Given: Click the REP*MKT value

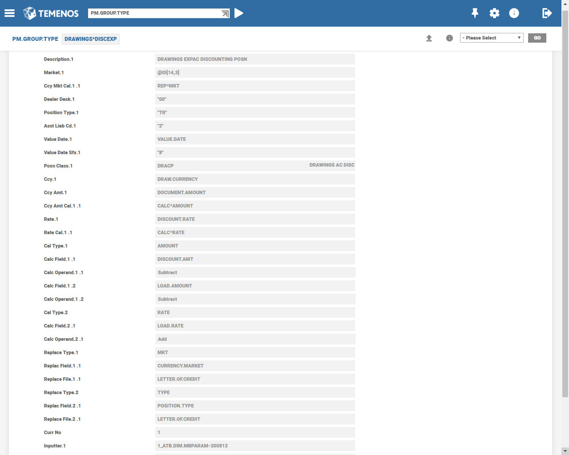Looking at the screenshot, I should (x=255, y=86).
